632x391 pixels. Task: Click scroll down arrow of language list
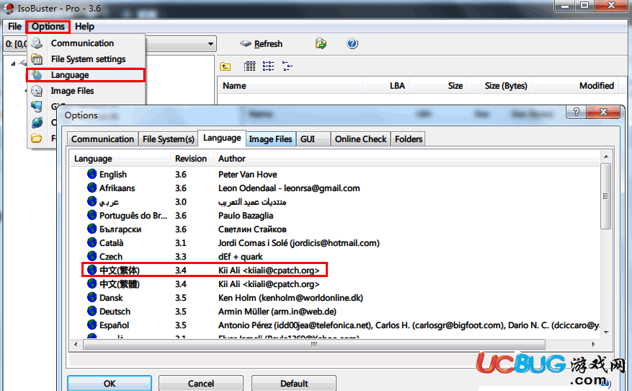[x=606, y=333]
